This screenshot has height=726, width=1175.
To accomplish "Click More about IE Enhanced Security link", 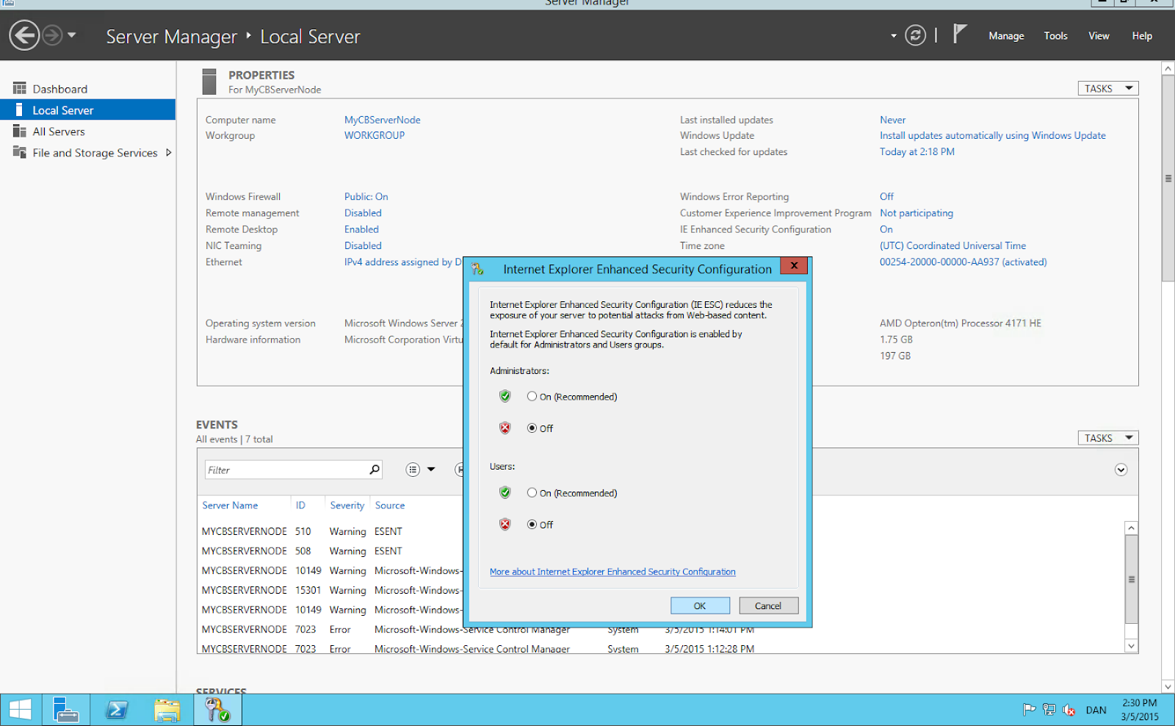I will point(612,572).
